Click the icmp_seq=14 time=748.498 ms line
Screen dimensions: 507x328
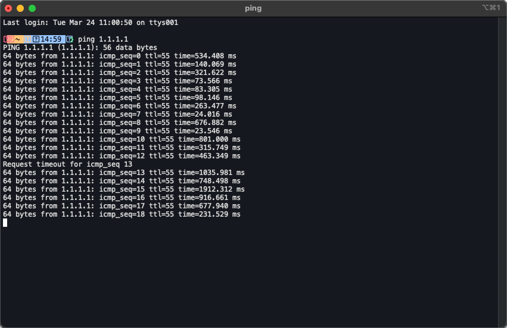[122, 181]
